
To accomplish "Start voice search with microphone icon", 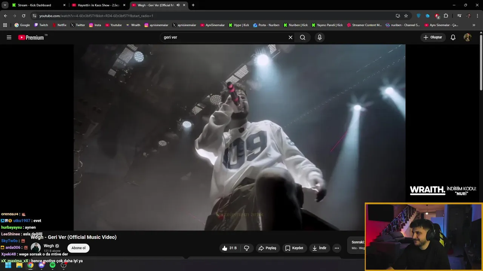I will (320, 37).
